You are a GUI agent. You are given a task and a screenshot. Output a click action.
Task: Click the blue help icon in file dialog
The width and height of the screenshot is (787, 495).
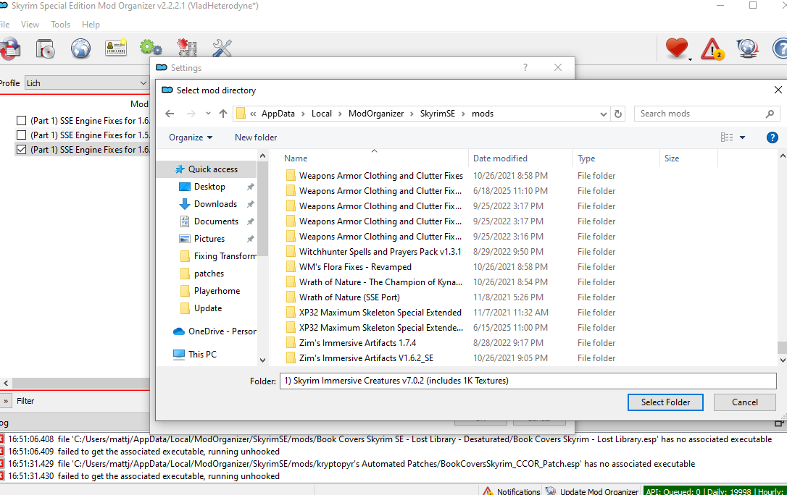[773, 137]
